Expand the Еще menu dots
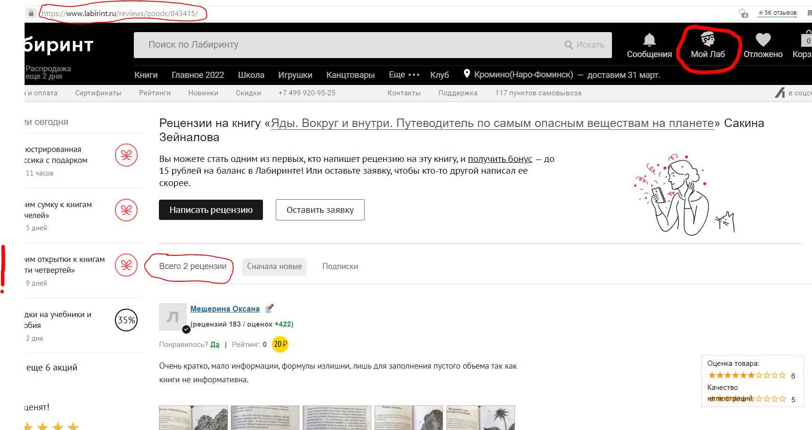 click(x=414, y=75)
